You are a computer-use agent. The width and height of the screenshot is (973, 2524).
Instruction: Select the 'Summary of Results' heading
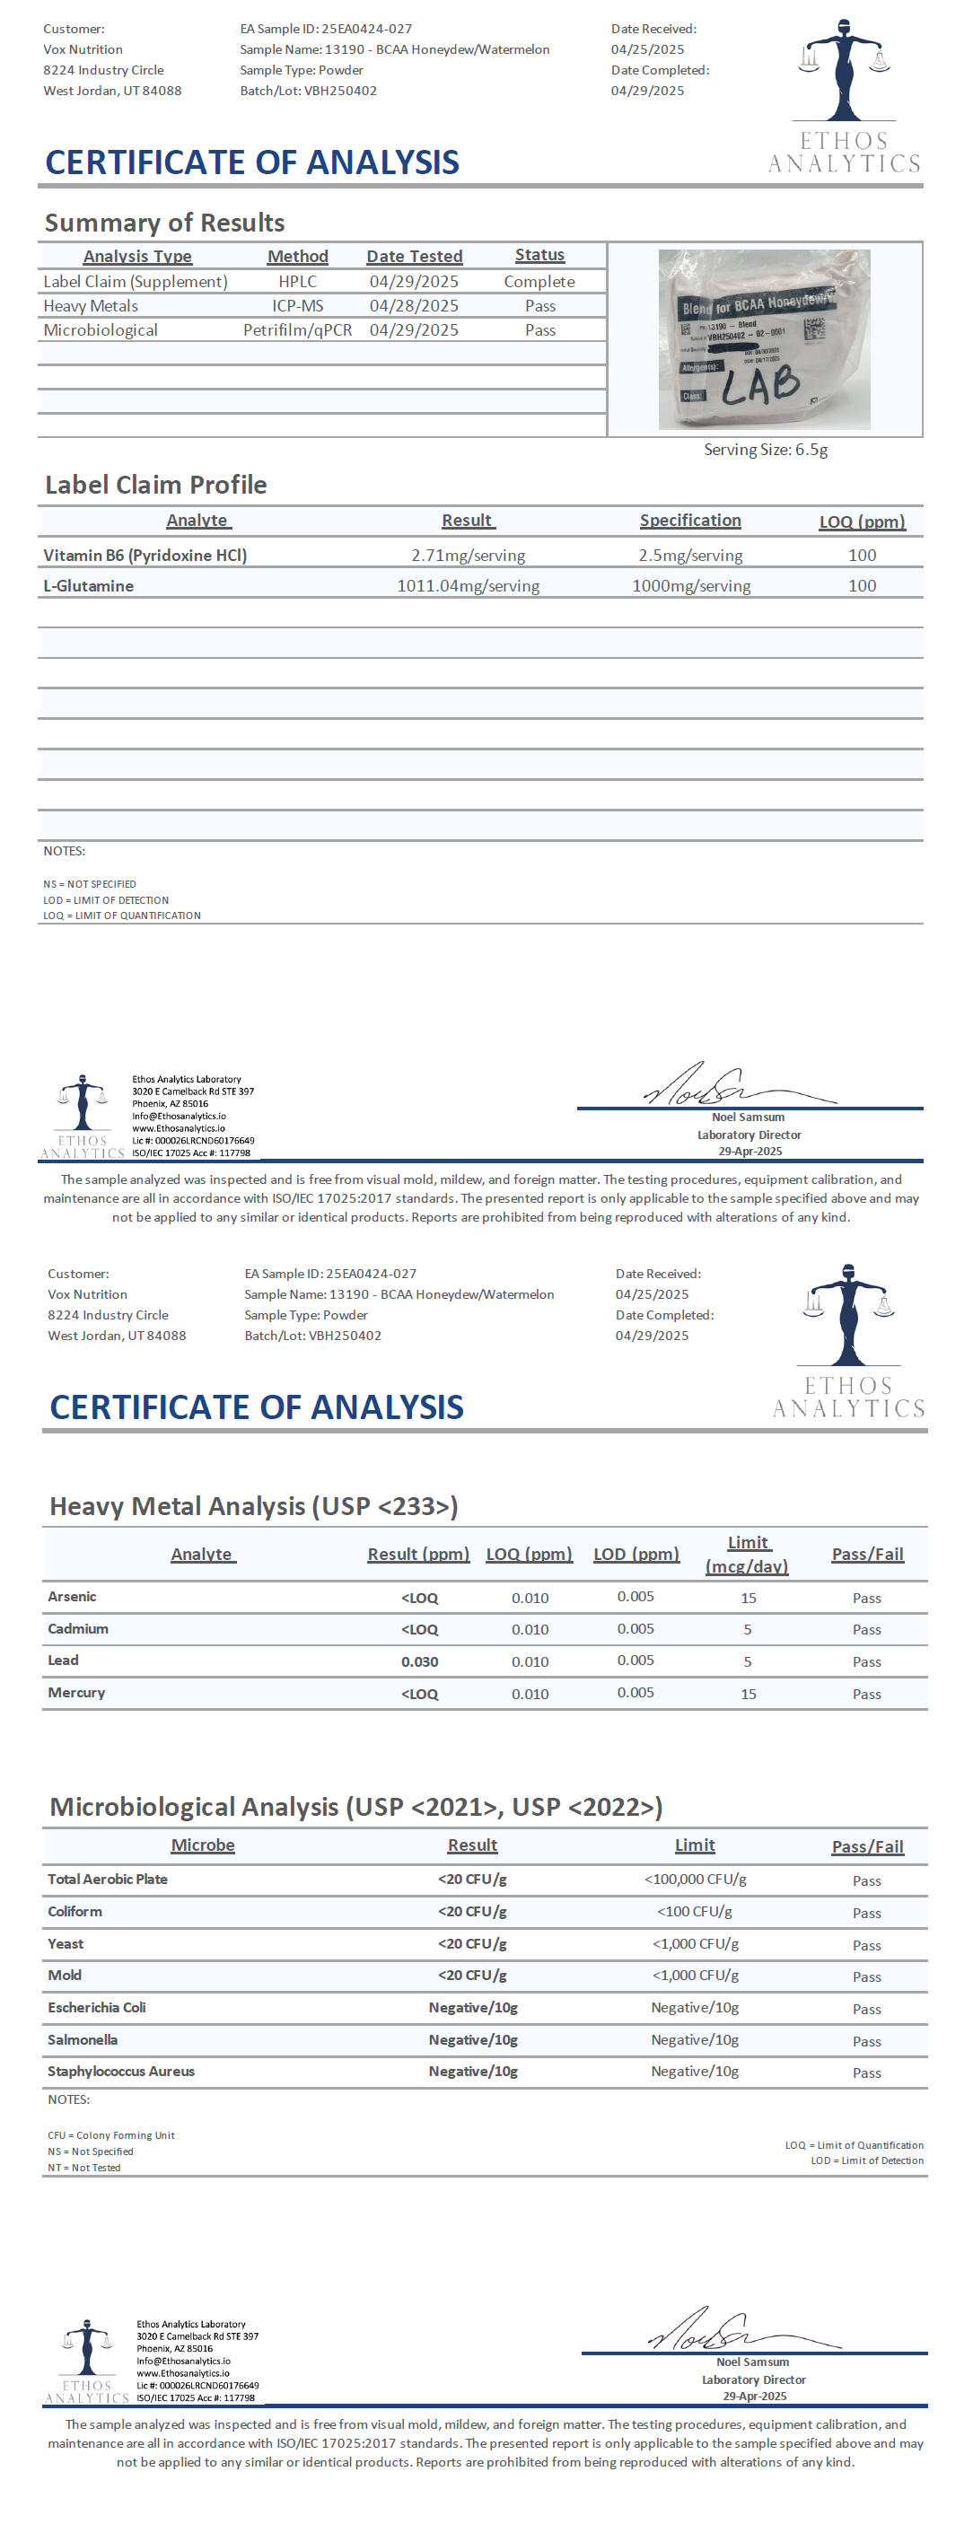(164, 223)
